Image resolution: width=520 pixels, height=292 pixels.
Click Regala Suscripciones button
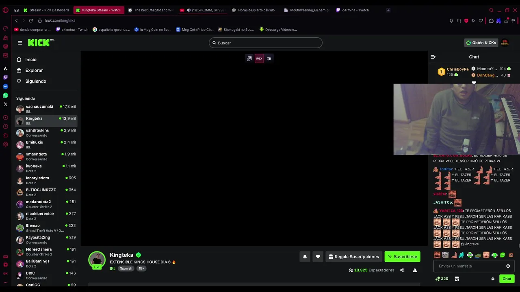(354, 256)
